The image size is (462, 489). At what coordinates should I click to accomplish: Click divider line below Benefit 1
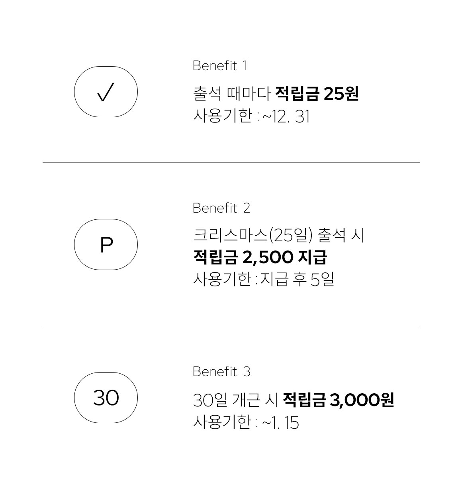click(231, 162)
